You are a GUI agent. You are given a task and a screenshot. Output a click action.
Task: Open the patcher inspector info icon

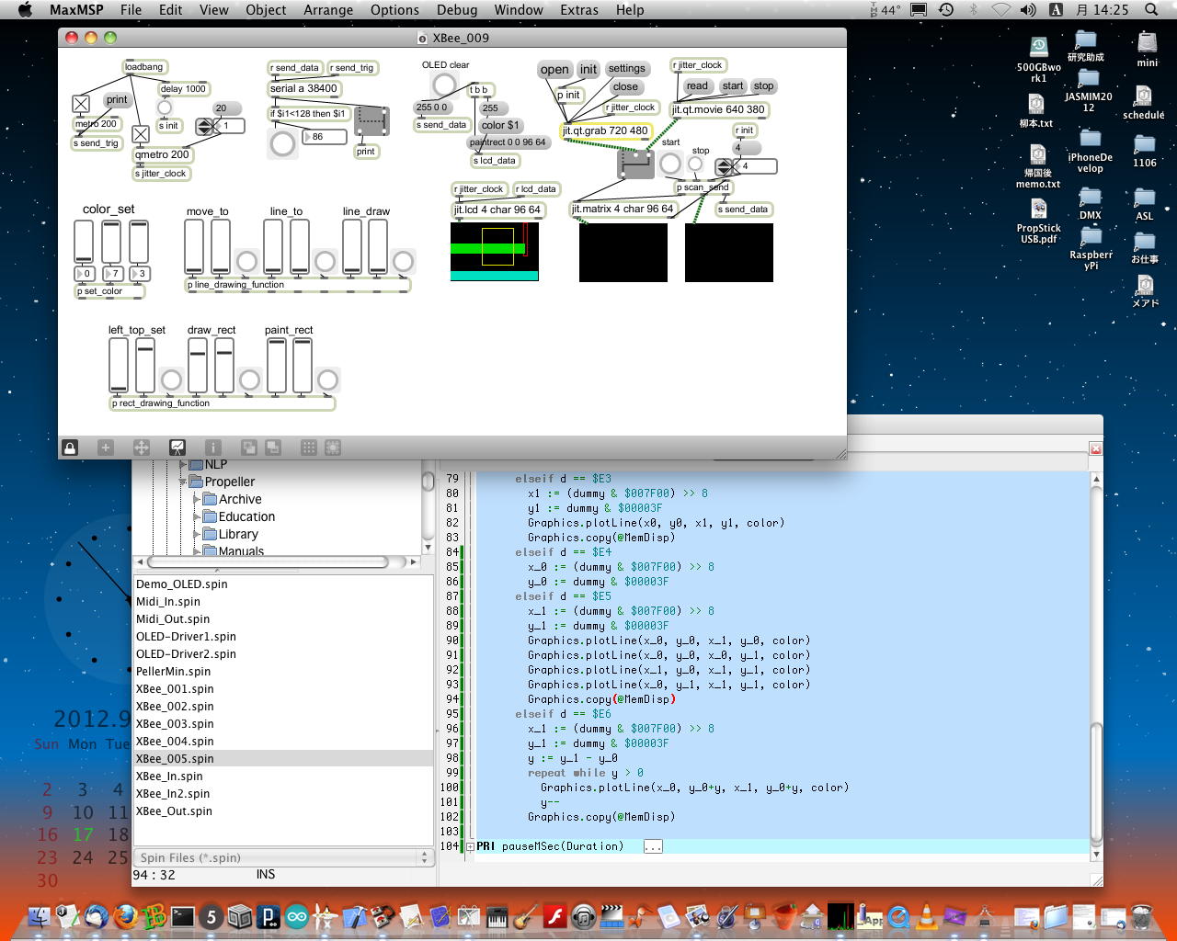click(x=212, y=448)
